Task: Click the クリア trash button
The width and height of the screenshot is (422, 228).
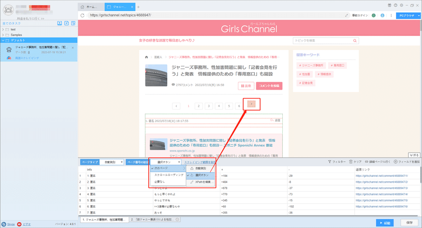Action: pyautogui.click(x=355, y=162)
